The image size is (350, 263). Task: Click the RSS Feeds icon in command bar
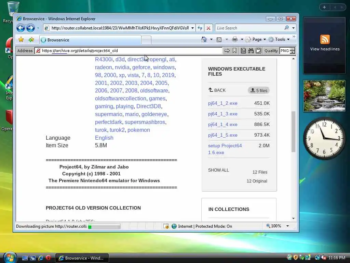tap(219, 40)
